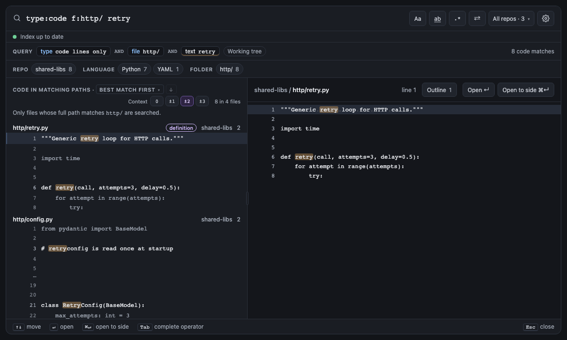Screen dimensions: 567x340
Task: Click preview line 3 import time
Action: tap(404, 128)
